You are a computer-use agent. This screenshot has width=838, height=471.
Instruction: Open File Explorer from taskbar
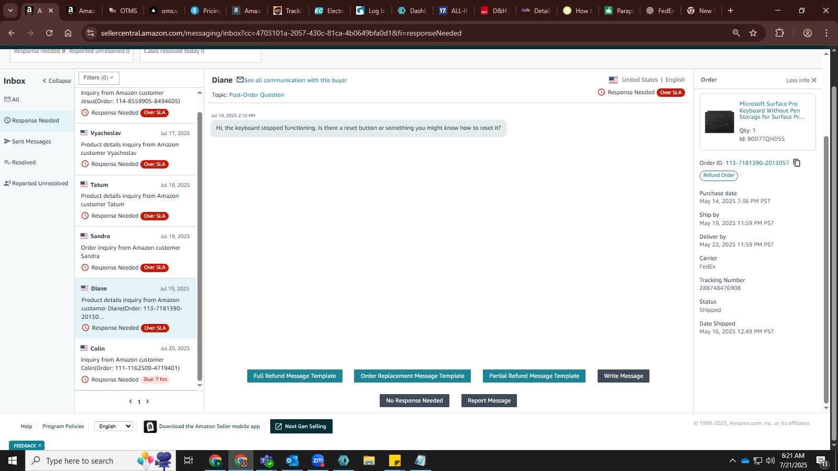click(369, 461)
